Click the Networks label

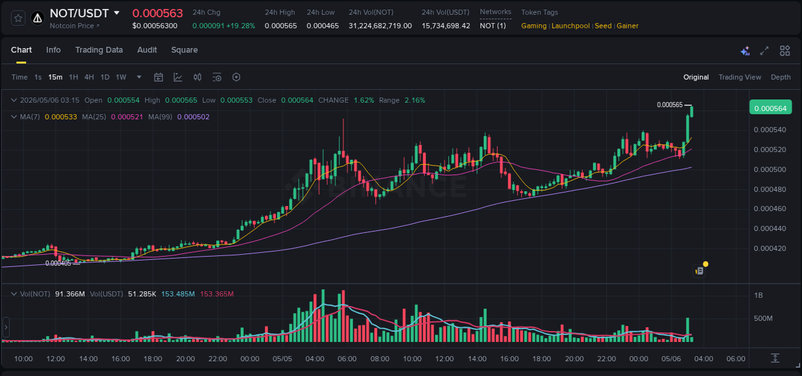(495, 12)
